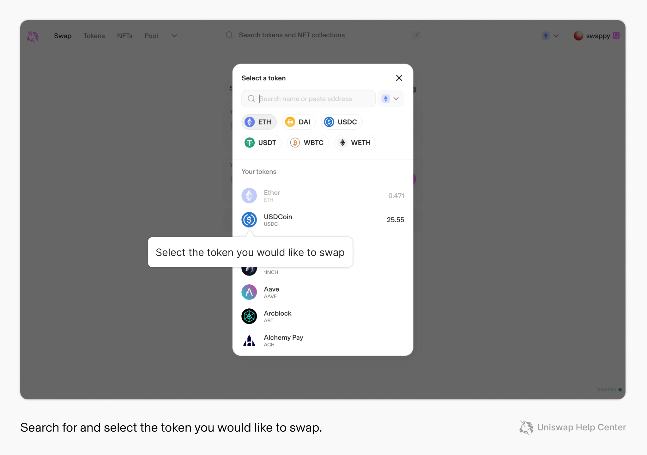Select the DAI quick-pick chip

coord(299,122)
